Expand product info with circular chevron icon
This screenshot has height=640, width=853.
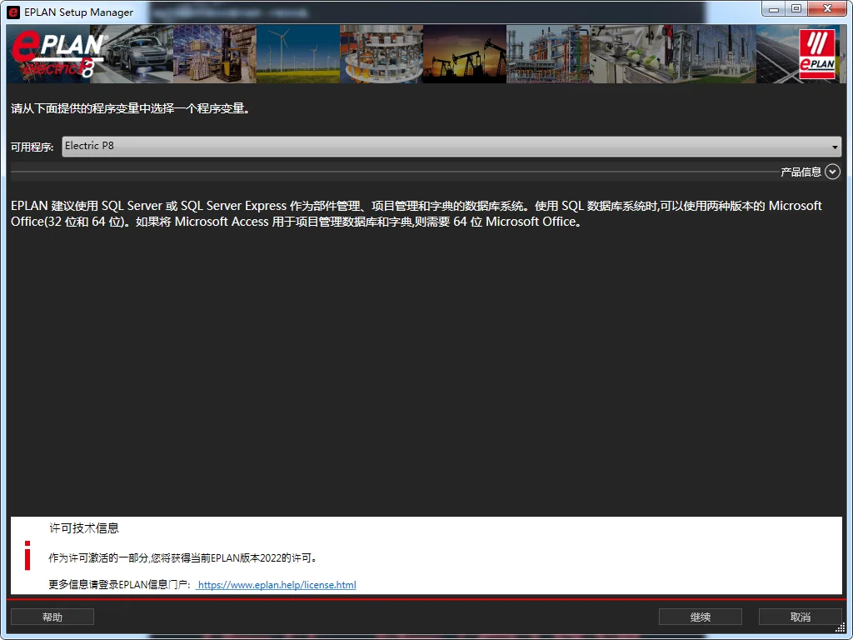[x=832, y=172]
